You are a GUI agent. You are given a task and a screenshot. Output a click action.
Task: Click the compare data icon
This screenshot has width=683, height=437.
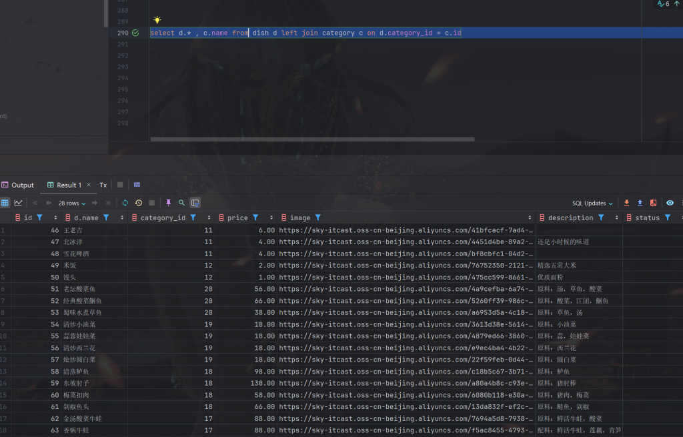click(653, 203)
